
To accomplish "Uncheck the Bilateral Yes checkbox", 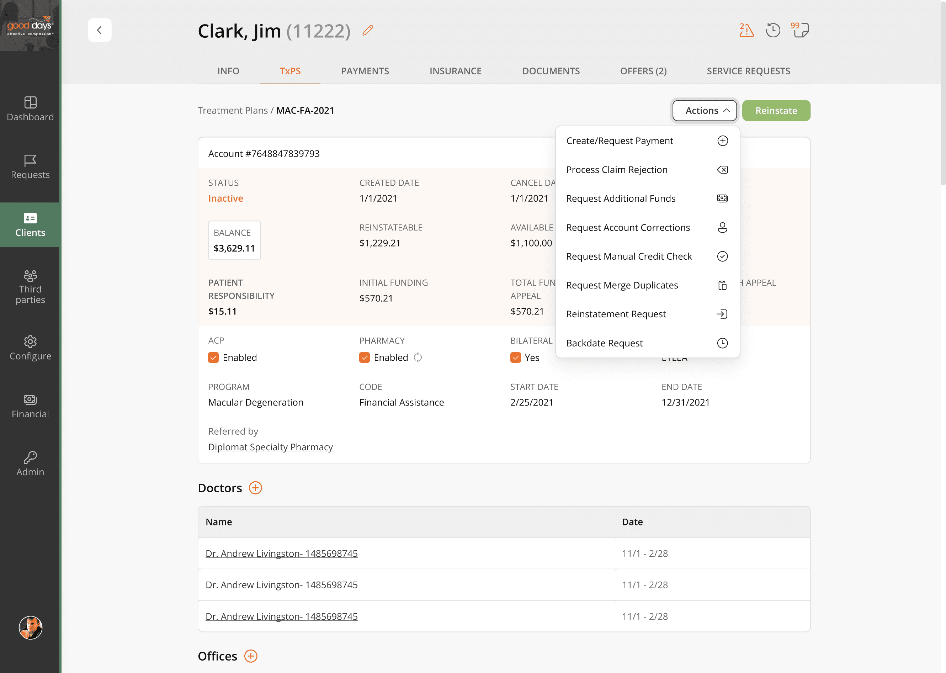I will coord(515,357).
